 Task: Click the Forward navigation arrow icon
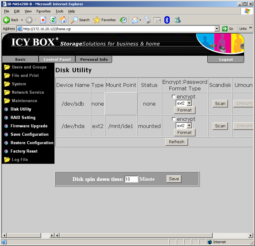[29, 20]
